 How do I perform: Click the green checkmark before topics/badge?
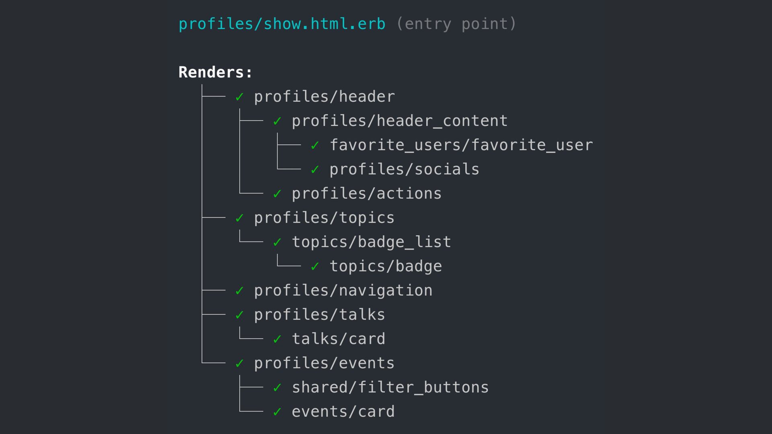click(315, 266)
